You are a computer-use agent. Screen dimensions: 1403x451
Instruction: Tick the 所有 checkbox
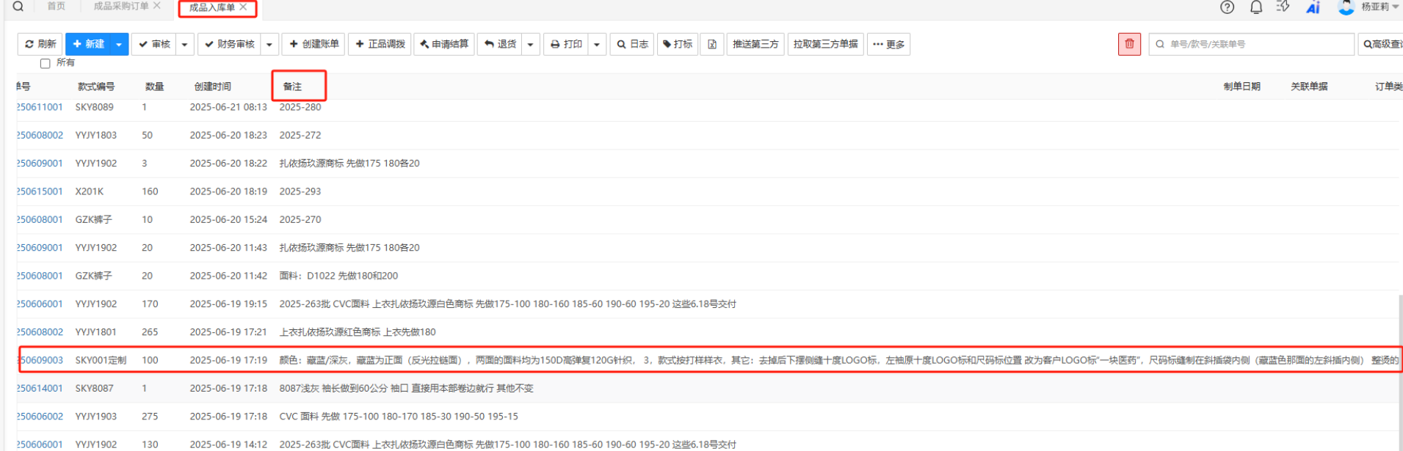click(x=46, y=64)
